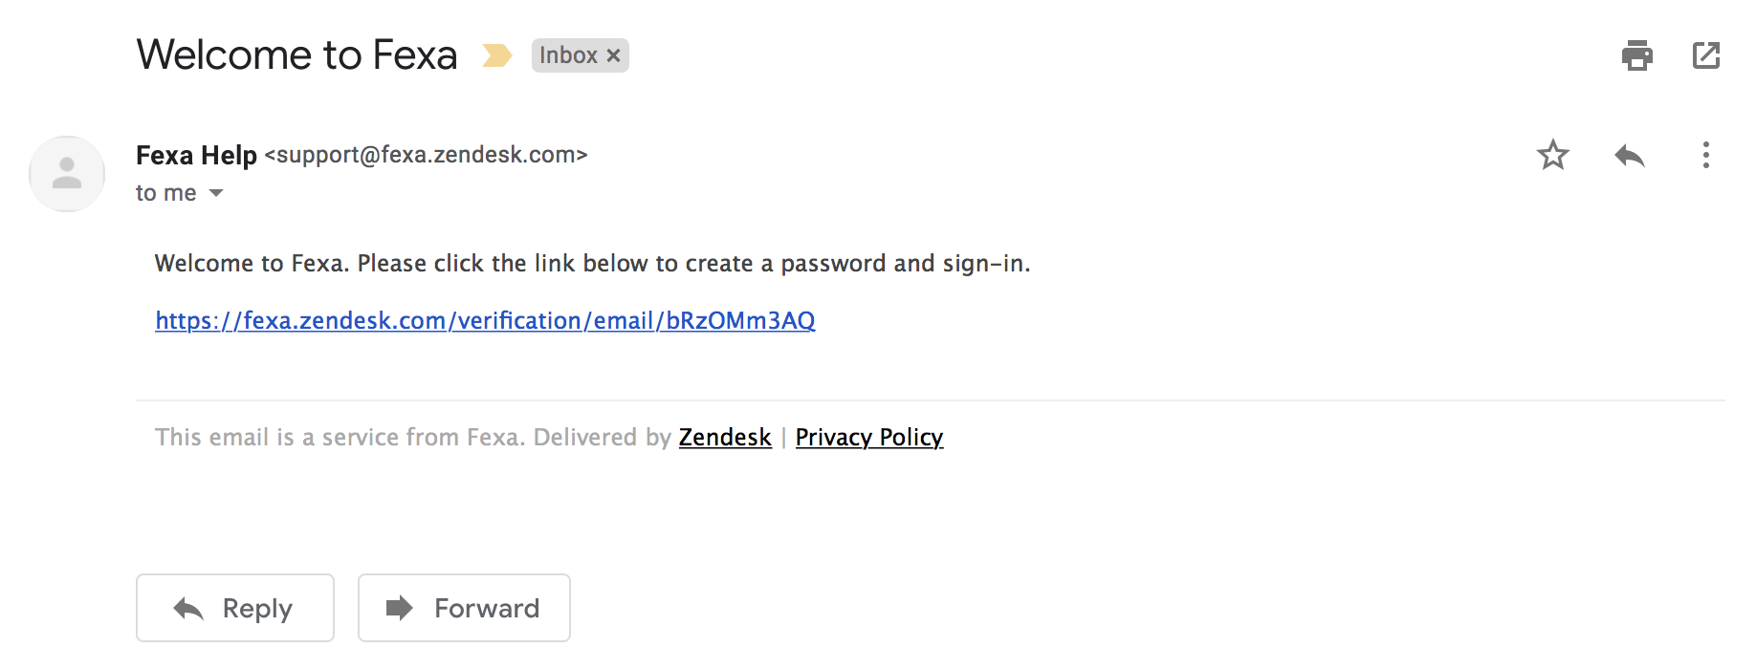Open the Privacy Policy link
The image size is (1756, 669).
pos(868,437)
